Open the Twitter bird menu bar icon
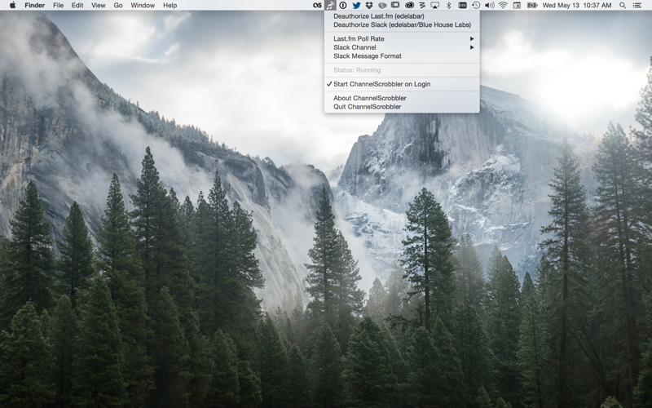This screenshot has width=652, height=408. (x=356, y=5)
